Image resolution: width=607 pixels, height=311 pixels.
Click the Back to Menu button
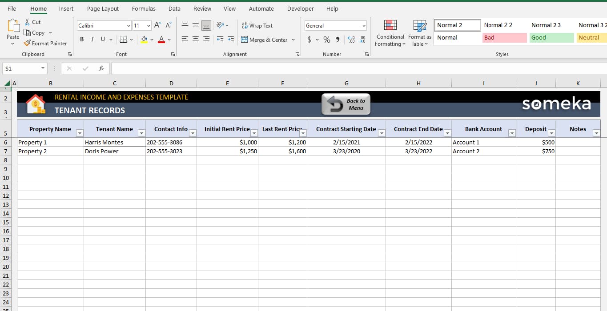pos(346,104)
